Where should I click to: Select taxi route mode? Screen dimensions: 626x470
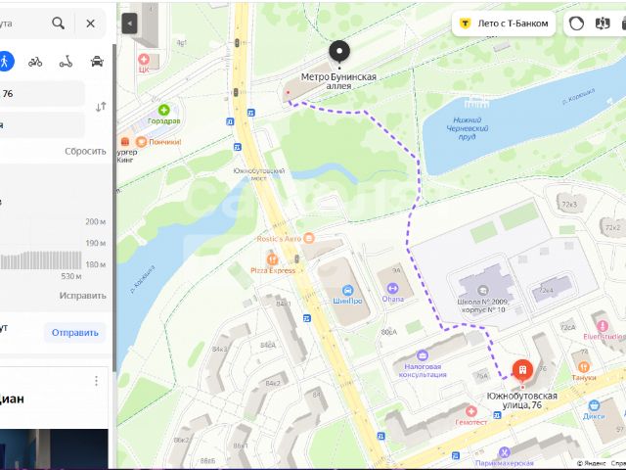tap(97, 62)
